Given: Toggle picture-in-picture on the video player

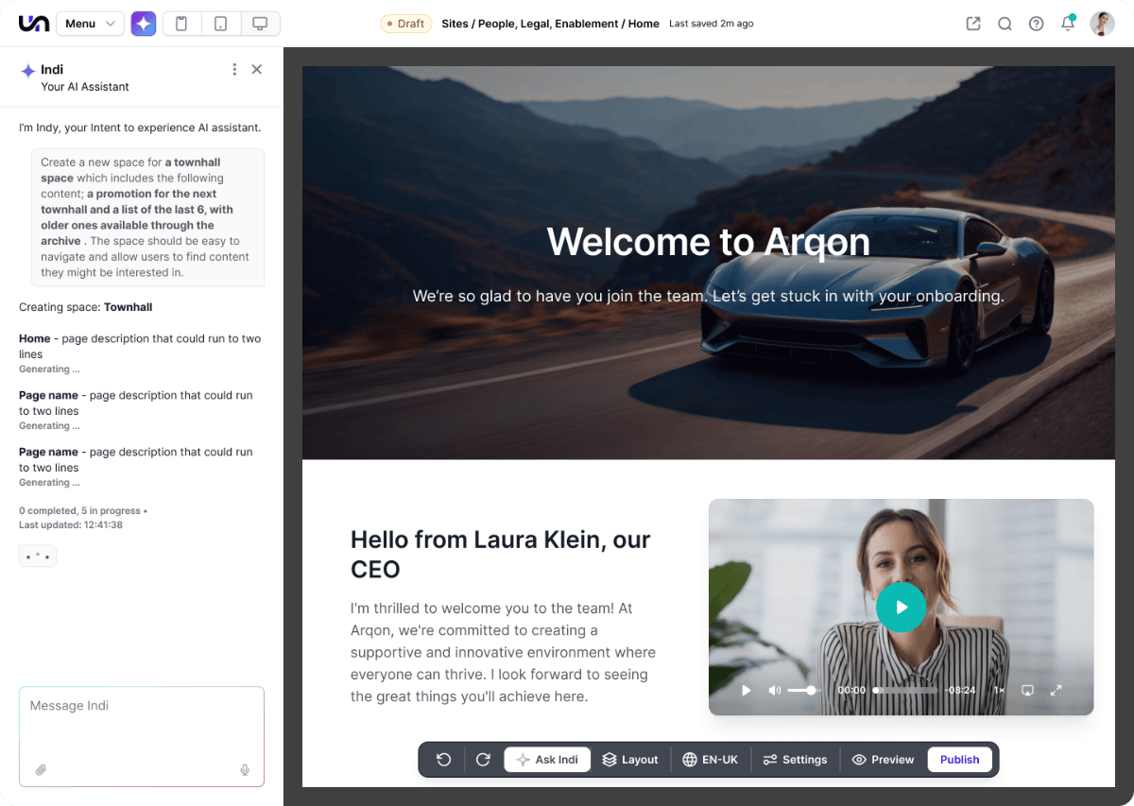Looking at the screenshot, I should click(x=1027, y=690).
